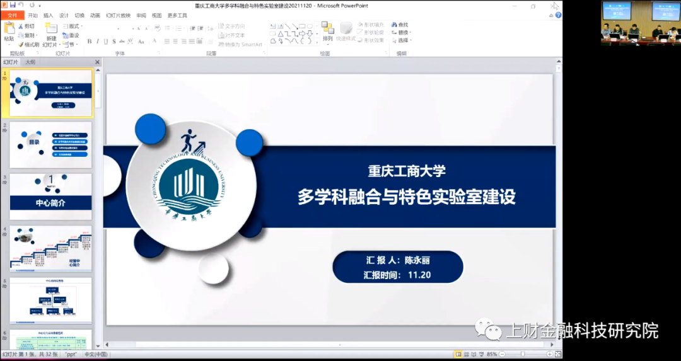Click the 排列 (Arrange) button

tap(327, 32)
